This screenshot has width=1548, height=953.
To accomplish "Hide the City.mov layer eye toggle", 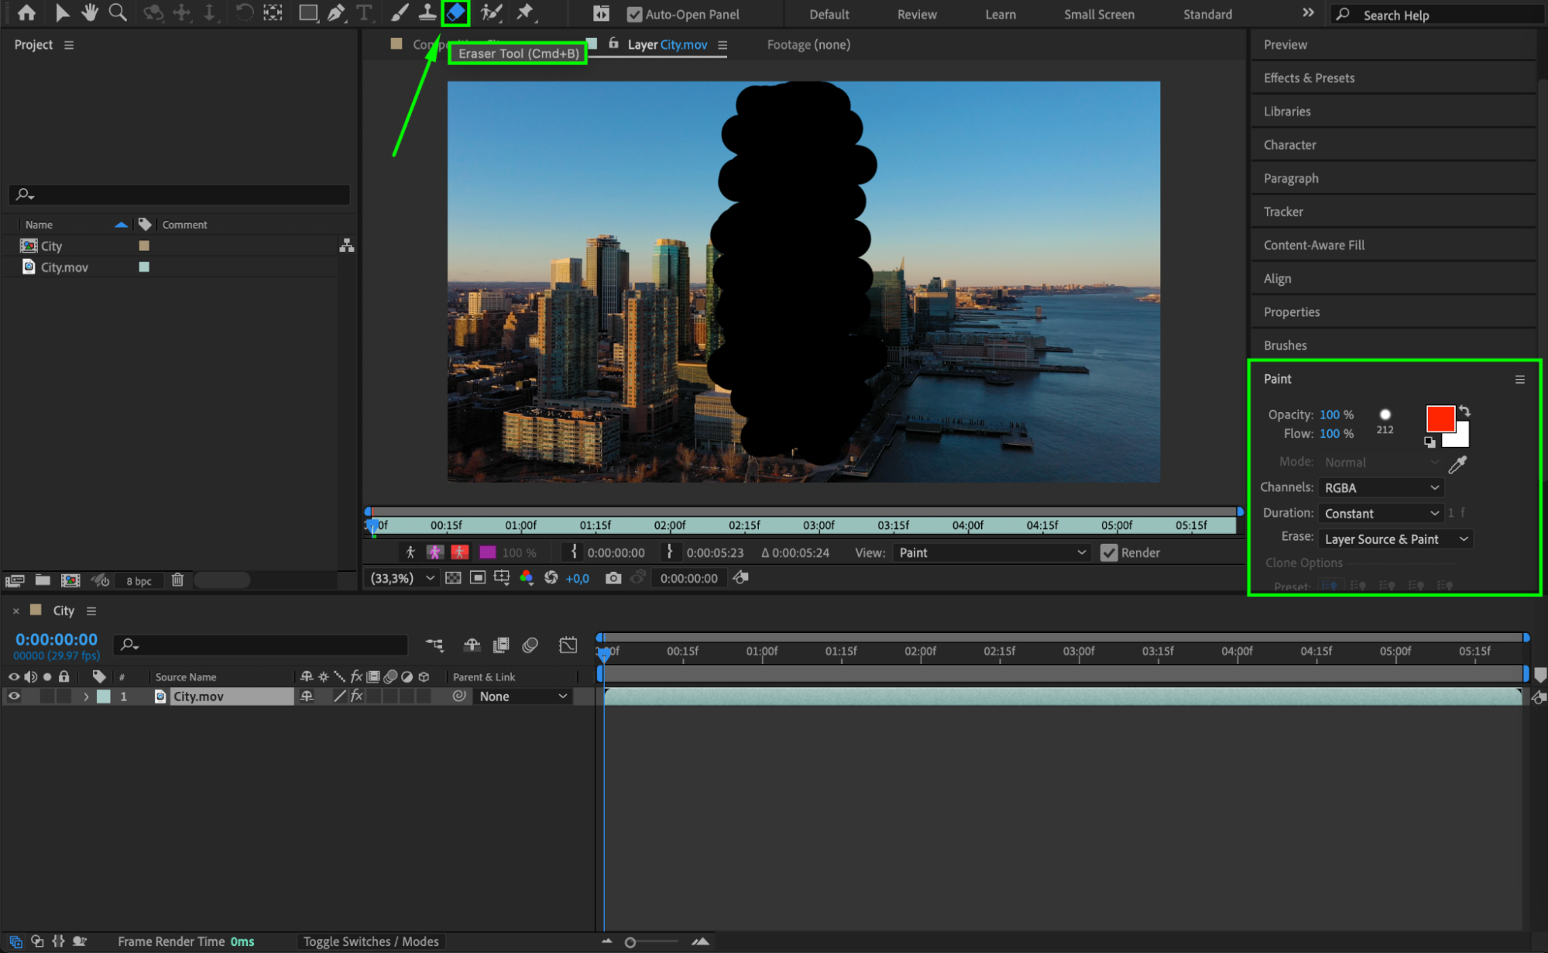I will (14, 696).
